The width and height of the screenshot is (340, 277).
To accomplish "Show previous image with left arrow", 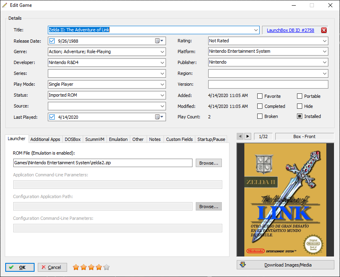I will click(240, 136).
